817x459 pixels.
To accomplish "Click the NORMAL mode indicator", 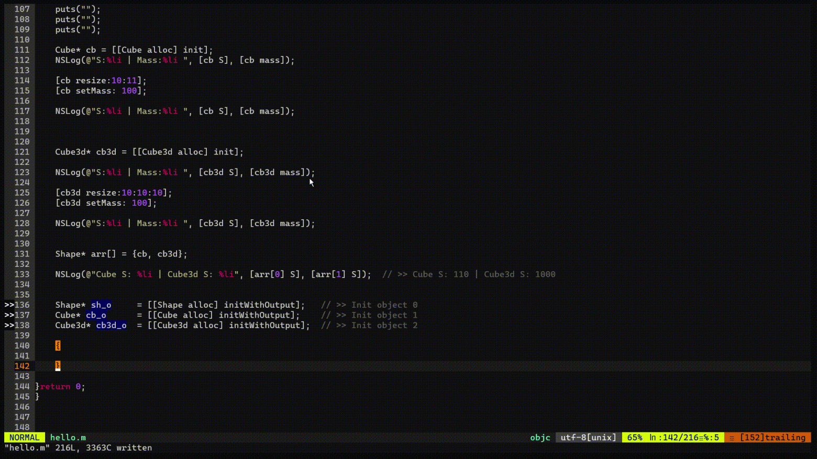I will [x=24, y=438].
